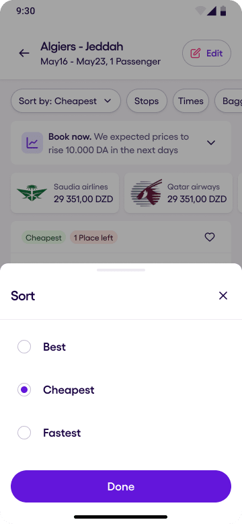Screen dimensions: 242x524
Task: Open the Stops filter chip
Action: tap(147, 101)
